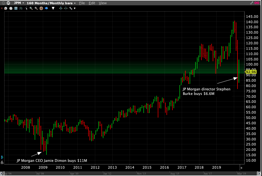Image resolution: width=262 pixels, height=176 pixels.
Task: Click the Jul '08 label on scrollbar
Action: [x=40, y=173]
